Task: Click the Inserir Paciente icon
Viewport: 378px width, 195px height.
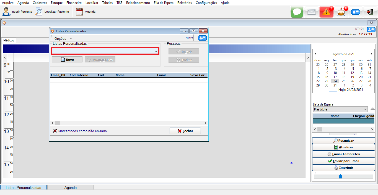Action: (6, 12)
